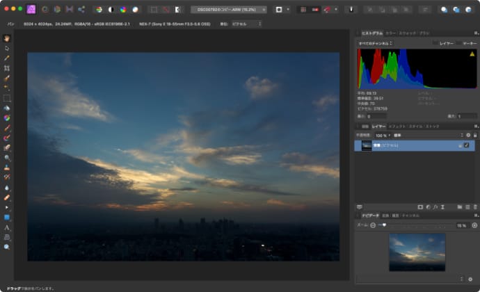Viewport: 480px width, 292px height.
Task: Open the Share/Export persona icon
Action: coord(81,10)
